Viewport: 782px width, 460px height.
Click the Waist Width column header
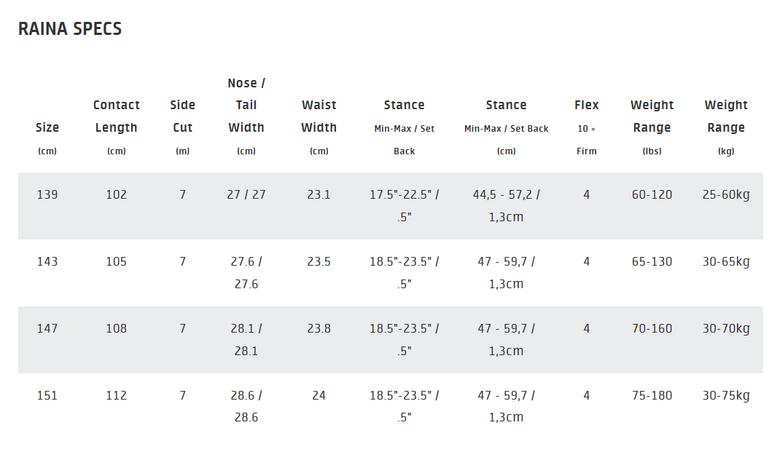pos(319,116)
